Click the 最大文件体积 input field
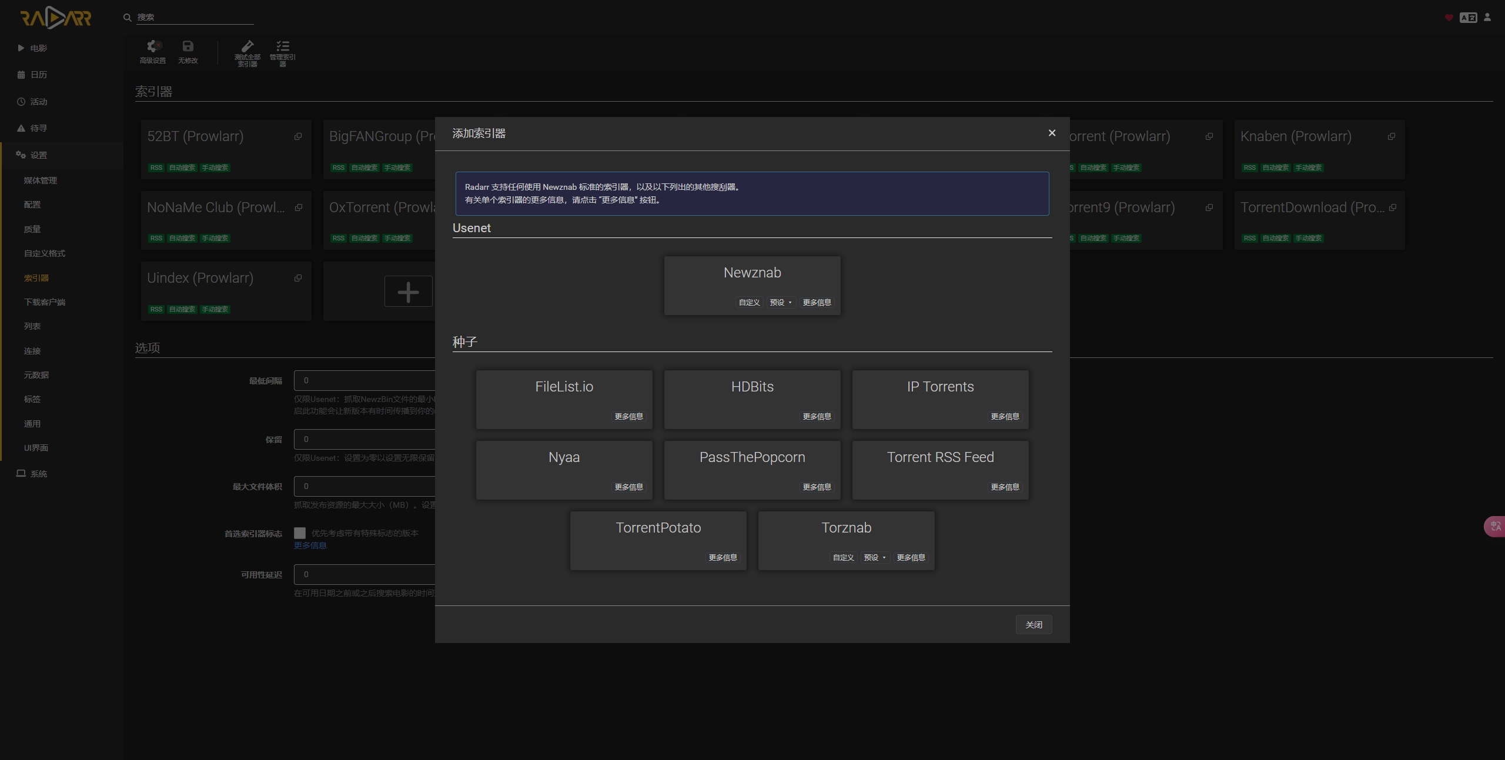 (x=364, y=487)
